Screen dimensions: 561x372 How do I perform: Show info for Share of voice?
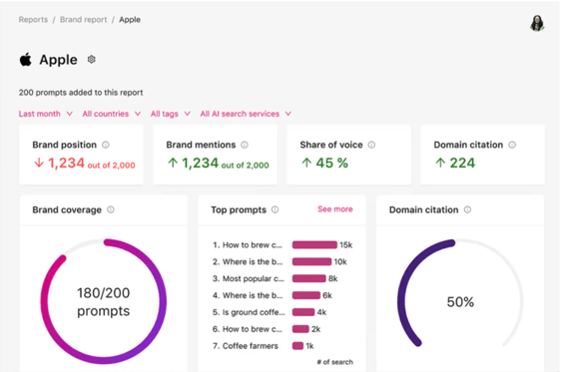tap(371, 145)
